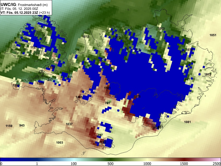Click the map value 303
The image size is (221, 166).
(x=118, y=37)
